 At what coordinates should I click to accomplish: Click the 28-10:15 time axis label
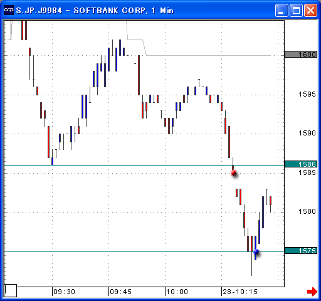(x=240, y=292)
